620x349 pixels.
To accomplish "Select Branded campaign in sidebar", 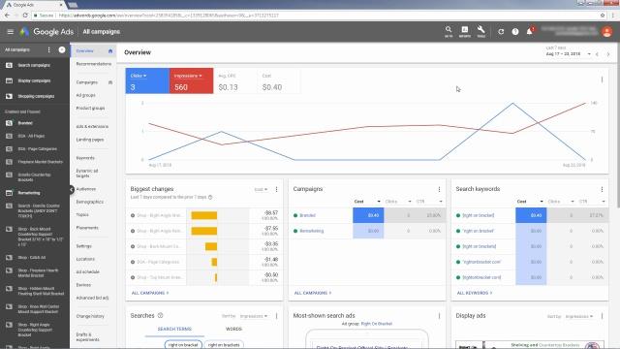I will 25,123.
